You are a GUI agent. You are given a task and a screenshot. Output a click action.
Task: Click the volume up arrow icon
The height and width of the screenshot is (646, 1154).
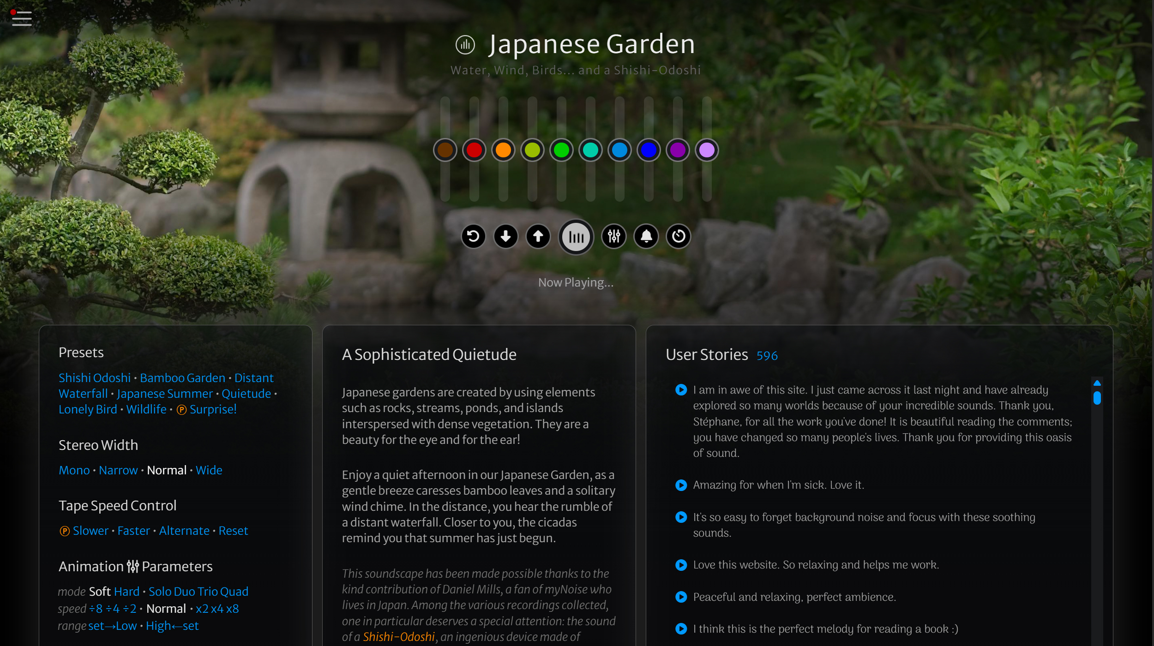coord(538,237)
